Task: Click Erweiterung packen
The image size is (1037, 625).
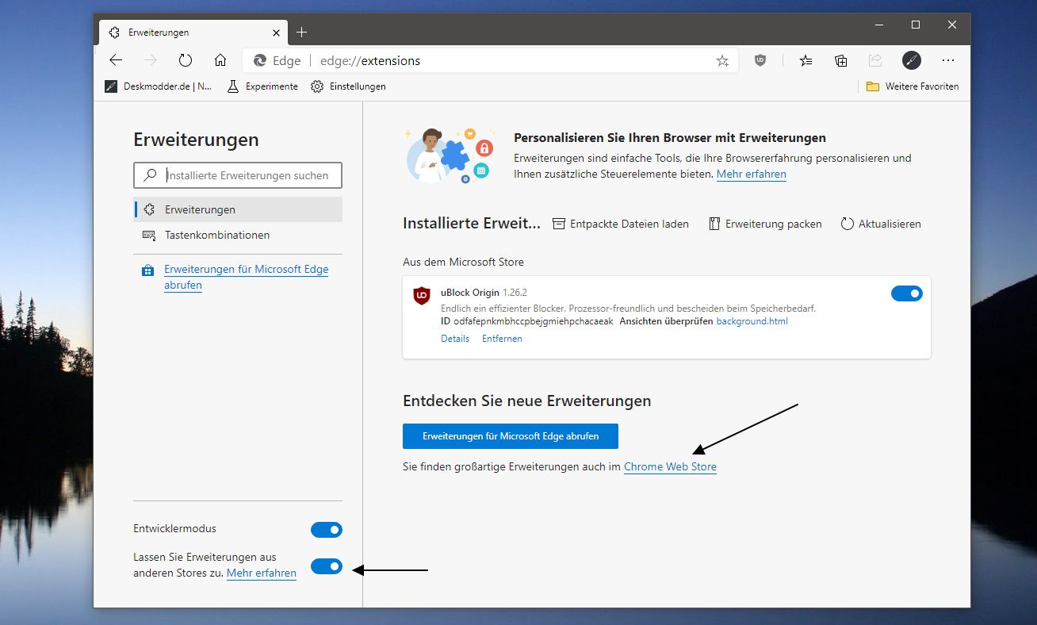Action: pos(764,224)
